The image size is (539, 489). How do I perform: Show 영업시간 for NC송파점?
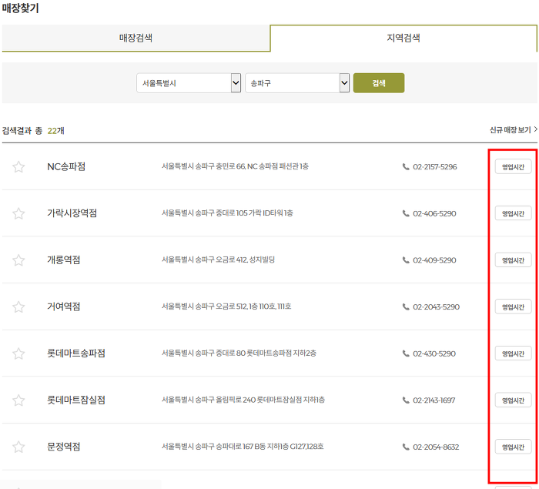514,167
